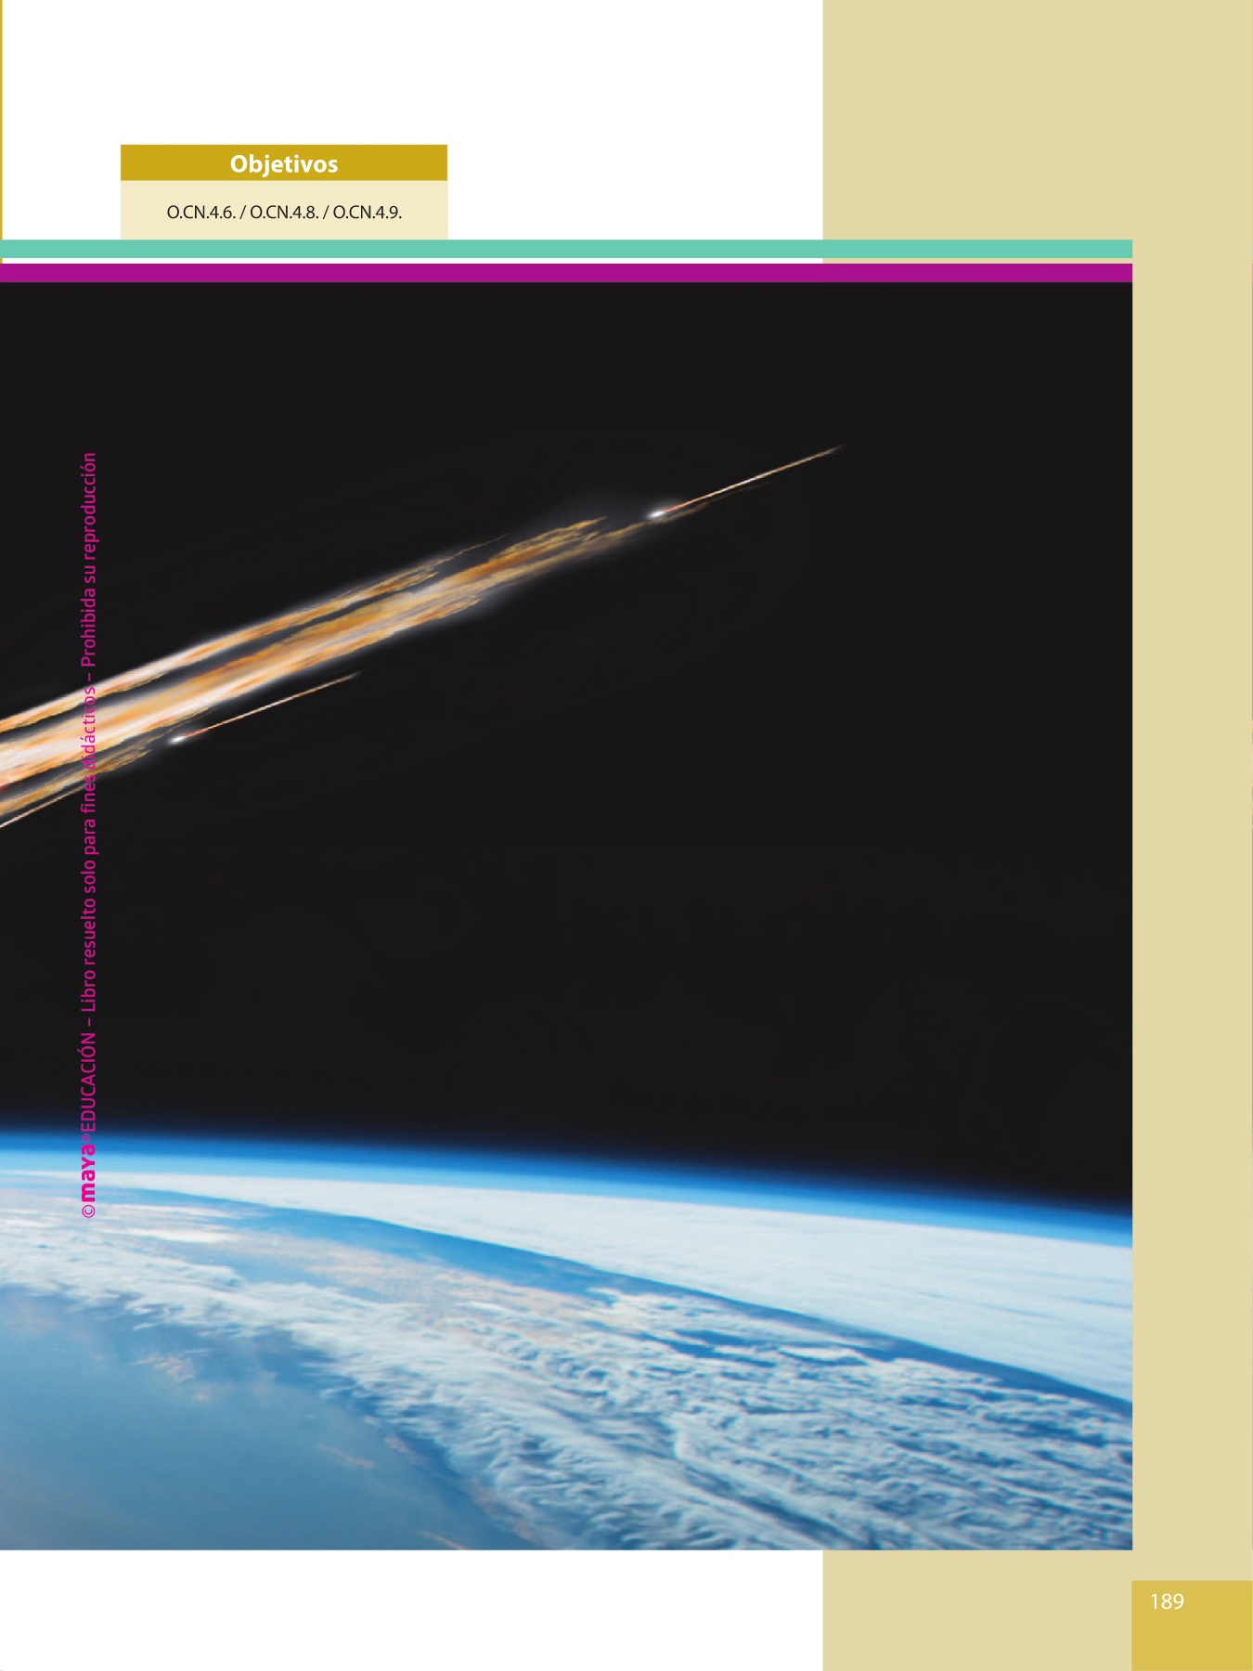Select the O.CN.4.8. objective code
The height and width of the screenshot is (1671, 1253).
click(284, 213)
